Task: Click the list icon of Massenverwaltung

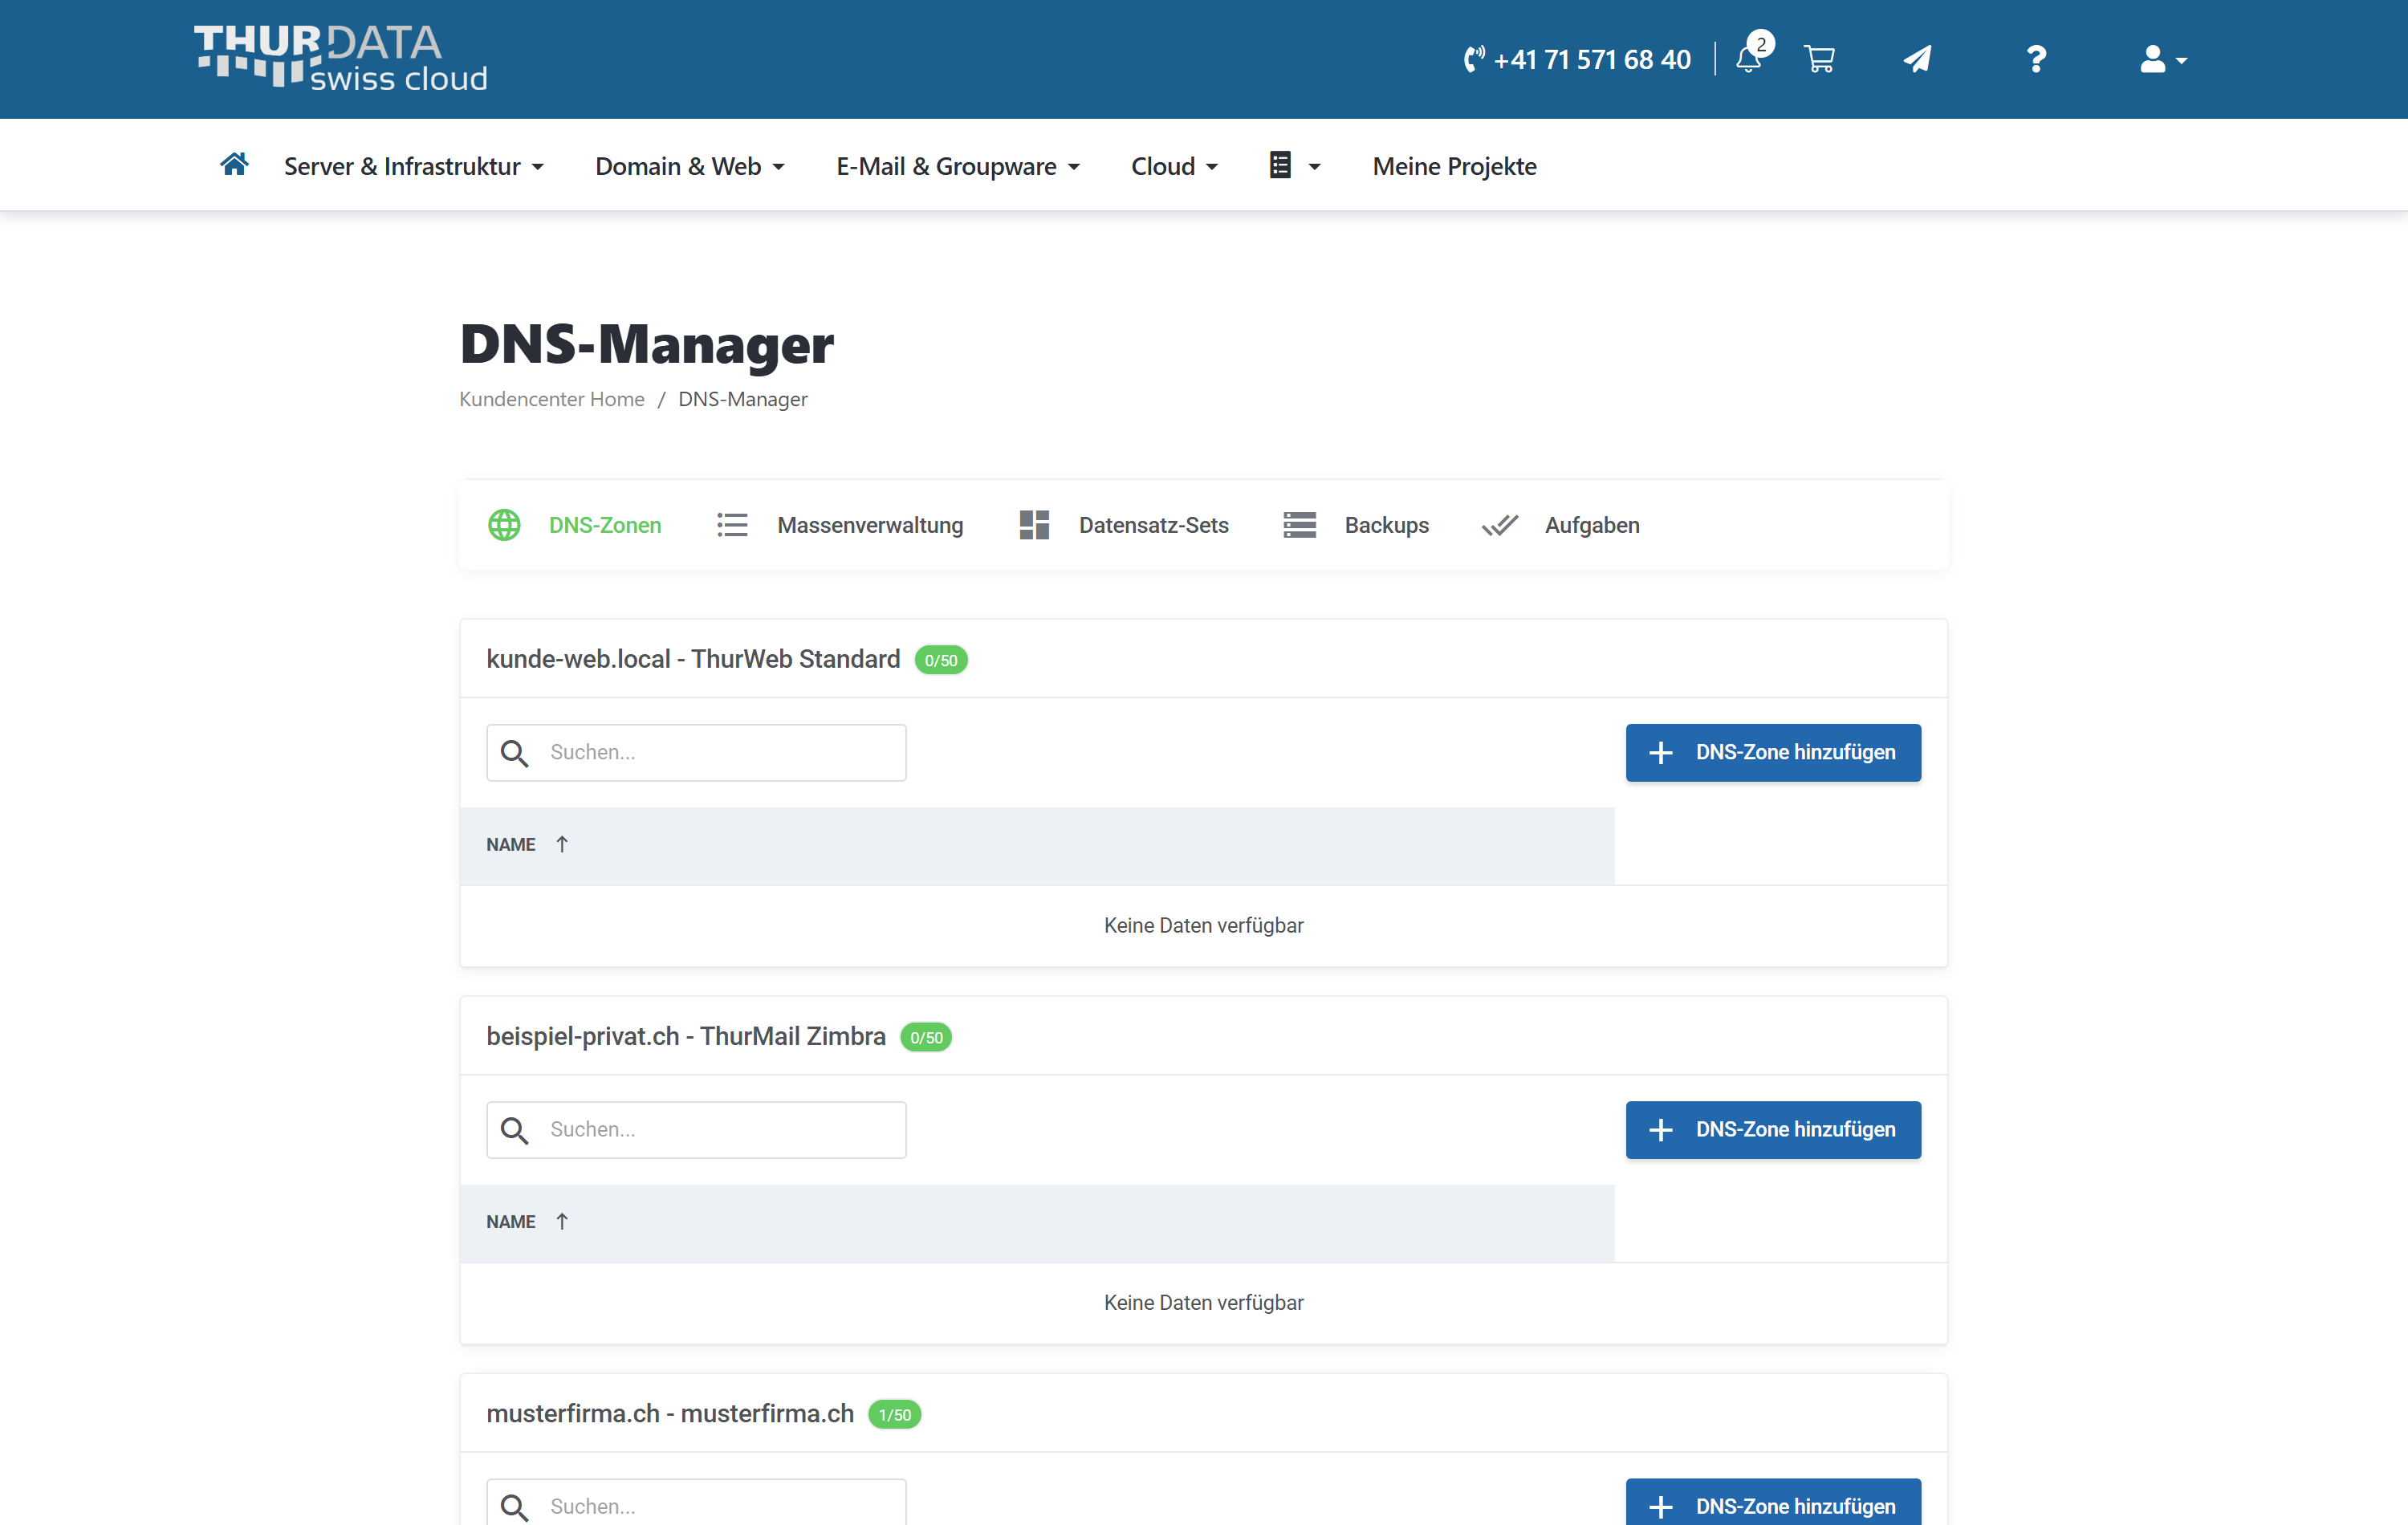Action: pos(732,525)
